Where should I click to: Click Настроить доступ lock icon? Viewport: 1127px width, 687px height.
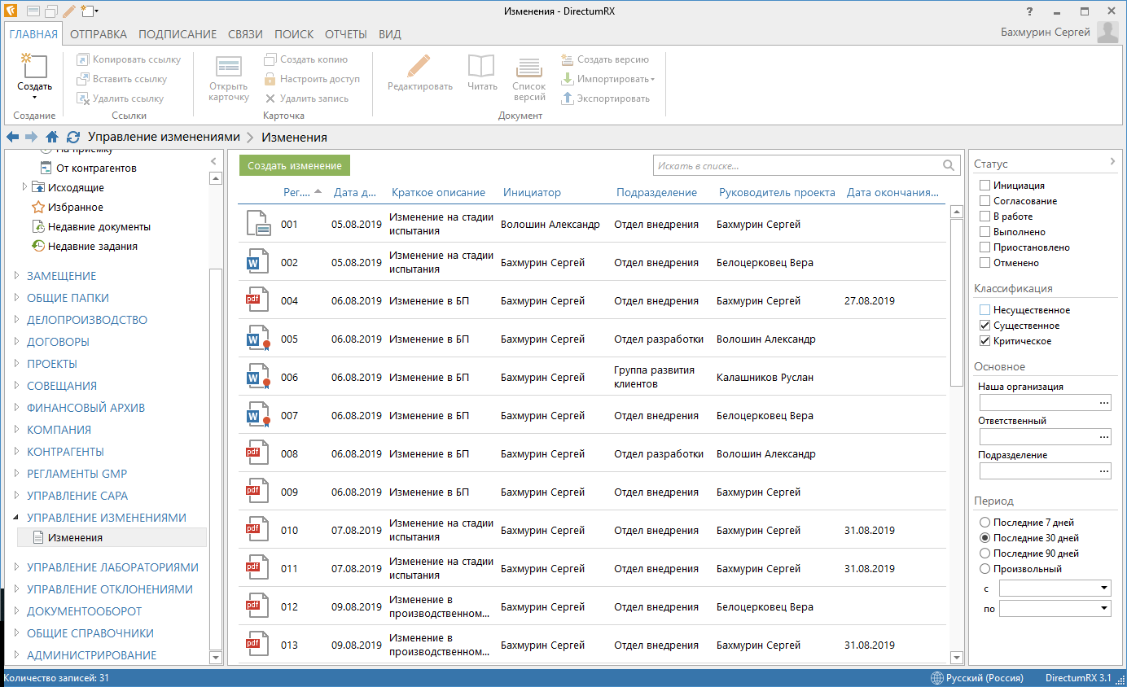click(270, 79)
